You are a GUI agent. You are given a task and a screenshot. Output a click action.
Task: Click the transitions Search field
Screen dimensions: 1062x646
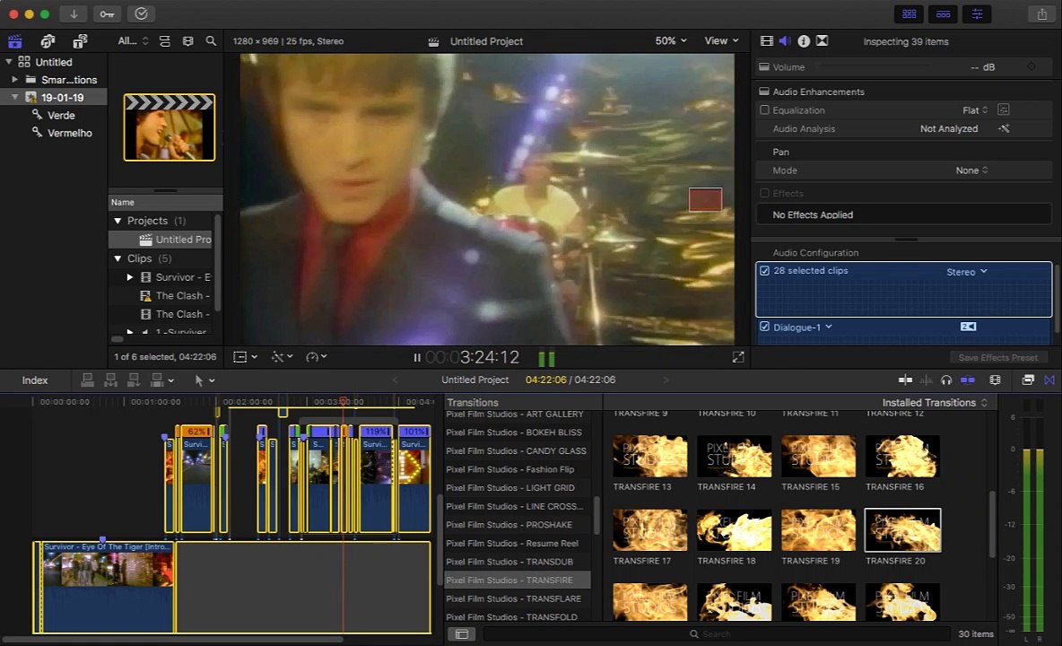[x=717, y=633]
